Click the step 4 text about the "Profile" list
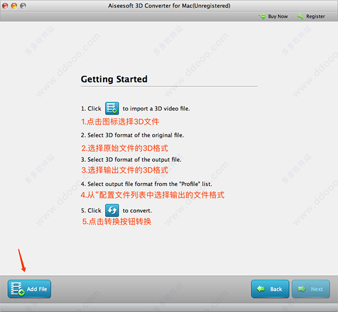This screenshot has width=338, height=312. pyautogui.click(x=146, y=184)
